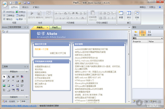Click the 界面控件 section header button

click(x=13, y=72)
